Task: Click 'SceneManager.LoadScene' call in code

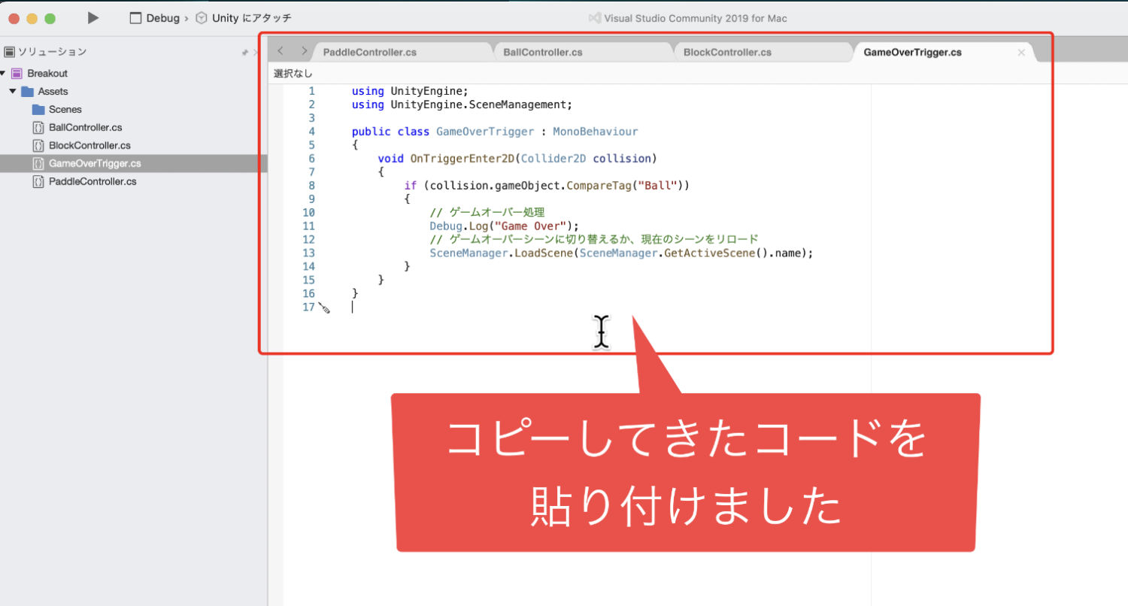Action: [502, 253]
